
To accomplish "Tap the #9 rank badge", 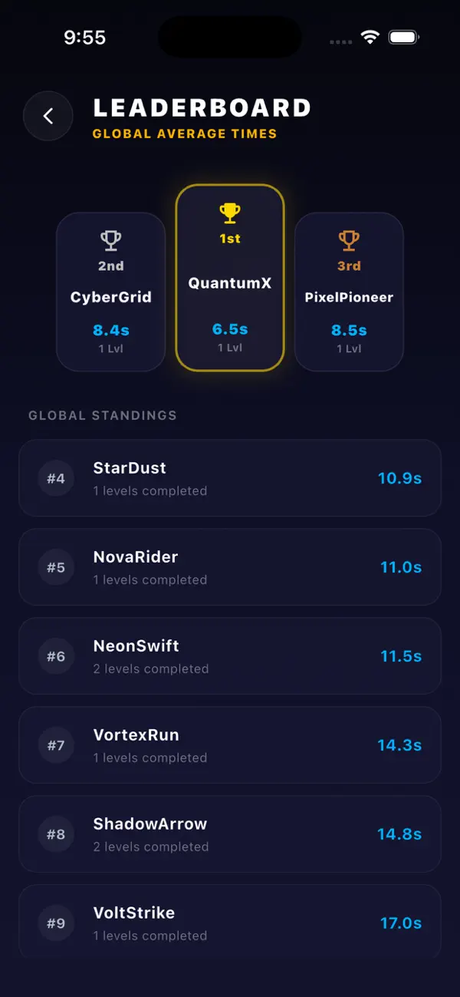I will pos(56,923).
